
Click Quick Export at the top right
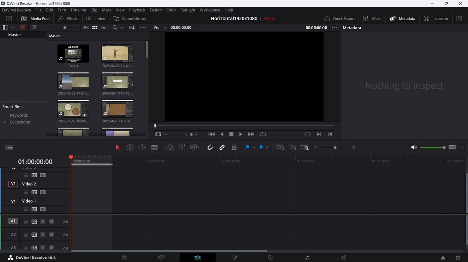coord(339,18)
